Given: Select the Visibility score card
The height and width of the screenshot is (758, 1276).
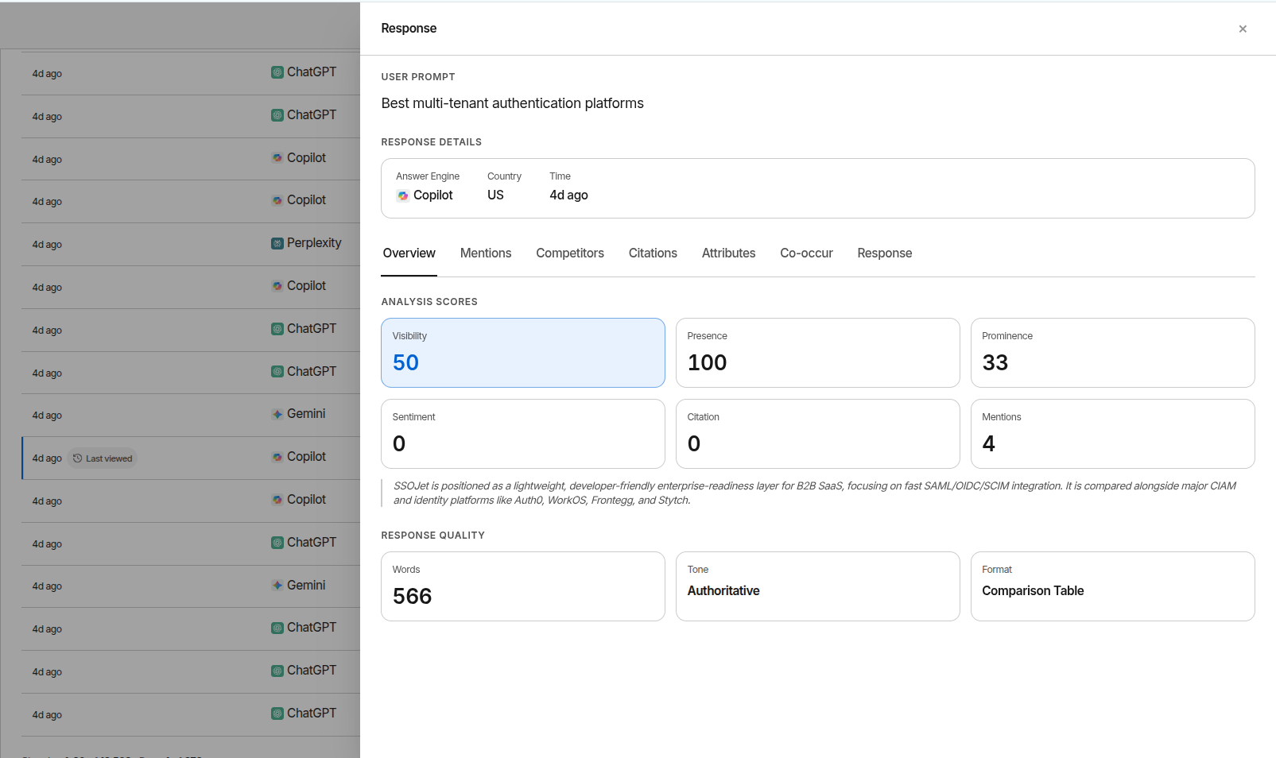Looking at the screenshot, I should pos(523,353).
